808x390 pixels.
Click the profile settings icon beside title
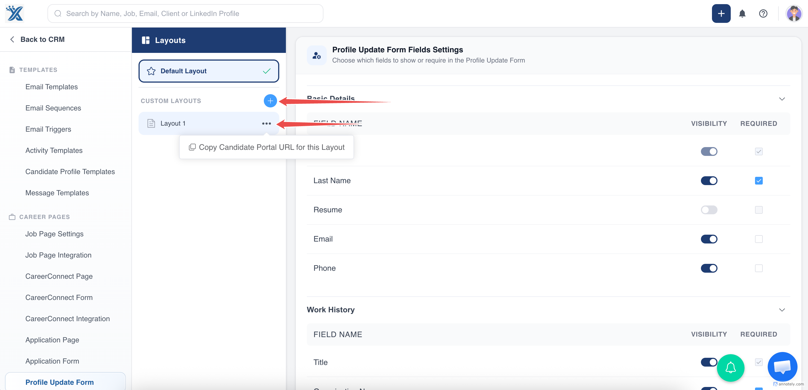(x=317, y=55)
